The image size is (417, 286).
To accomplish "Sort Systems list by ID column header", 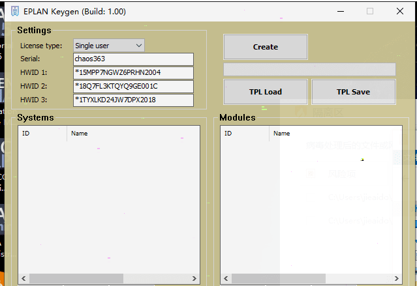I will point(42,134).
